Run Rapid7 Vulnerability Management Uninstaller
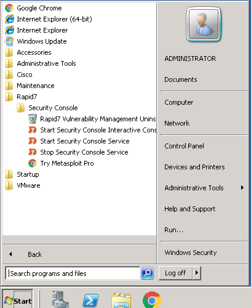The image size is (251, 308). coord(92,119)
